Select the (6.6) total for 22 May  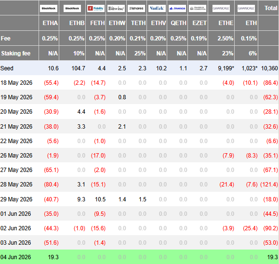[x=272, y=141]
